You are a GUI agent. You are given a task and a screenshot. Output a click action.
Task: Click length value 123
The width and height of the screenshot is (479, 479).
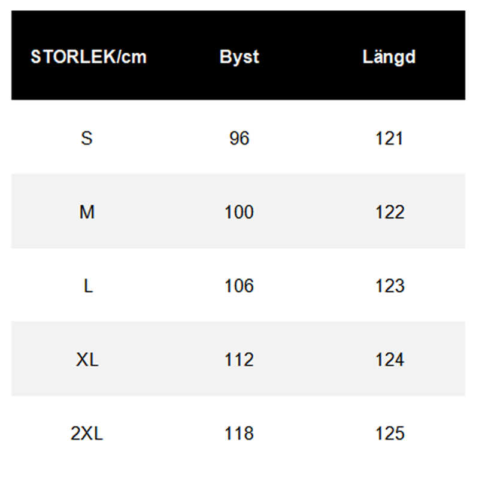pyautogui.click(x=390, y=286)
